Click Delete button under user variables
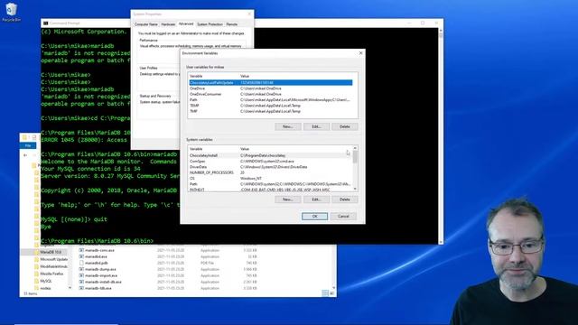Image resolution: width=578 pixels, height=325 pixels. (x=345, y=126)
